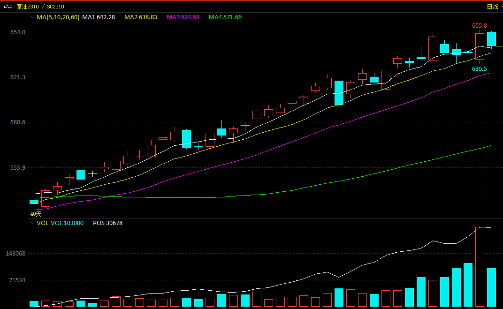Click the 630.5 low price marker
The height and width of the screenshot is (309, 503).
479,69
